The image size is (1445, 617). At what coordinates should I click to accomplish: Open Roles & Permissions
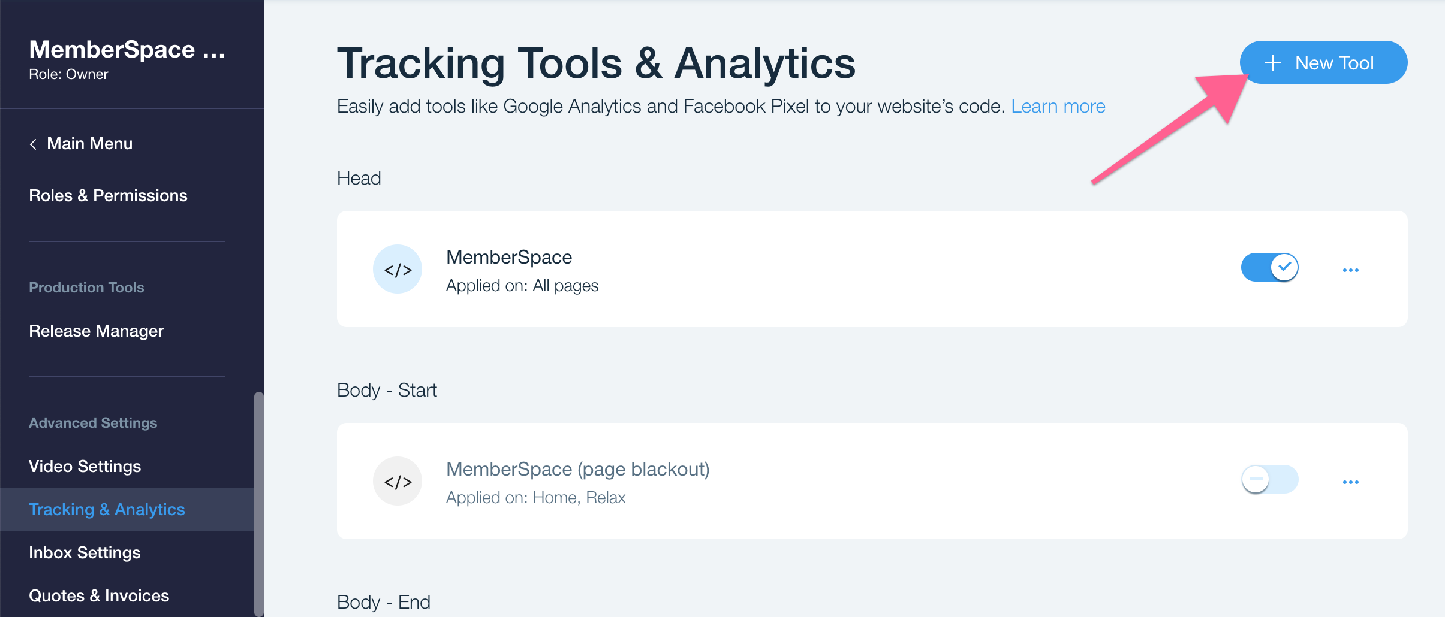[x=108, y=196]
